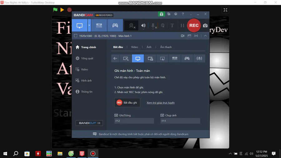The image size is (281, 158).
Task: Click the Ghi/Dừng hotkey field F12
Action: click(x=134, y=121)
